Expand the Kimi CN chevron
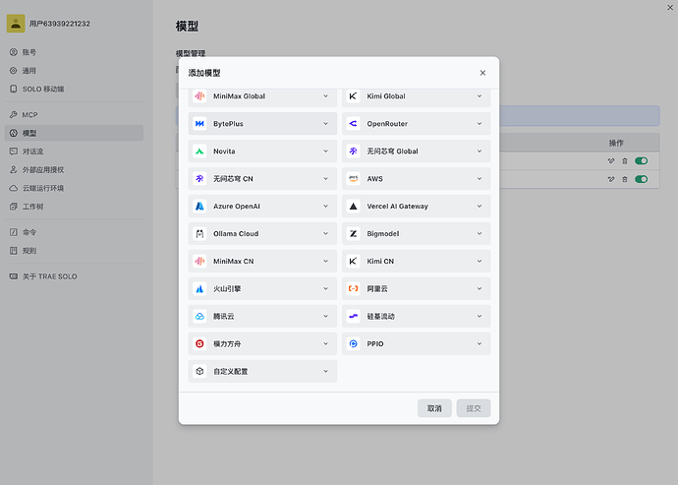Image resolution: width=678 pixels, height=485 pixels. click(480, 261)
